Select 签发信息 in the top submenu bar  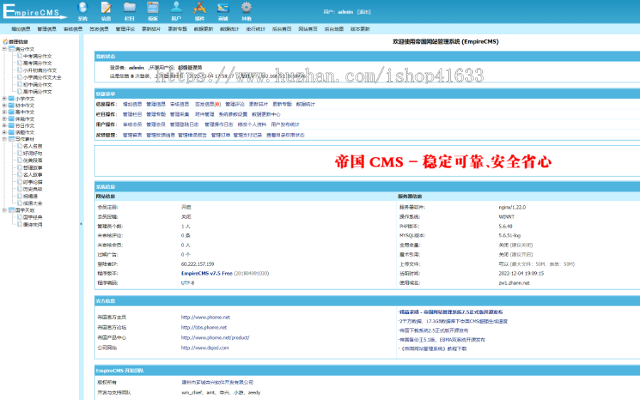coord(99,29)
